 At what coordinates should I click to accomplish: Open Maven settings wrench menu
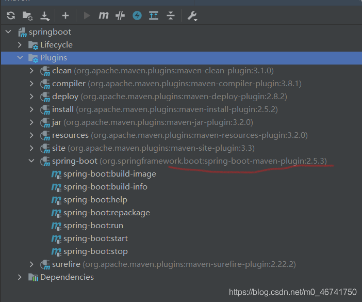(x=192, y=16)
